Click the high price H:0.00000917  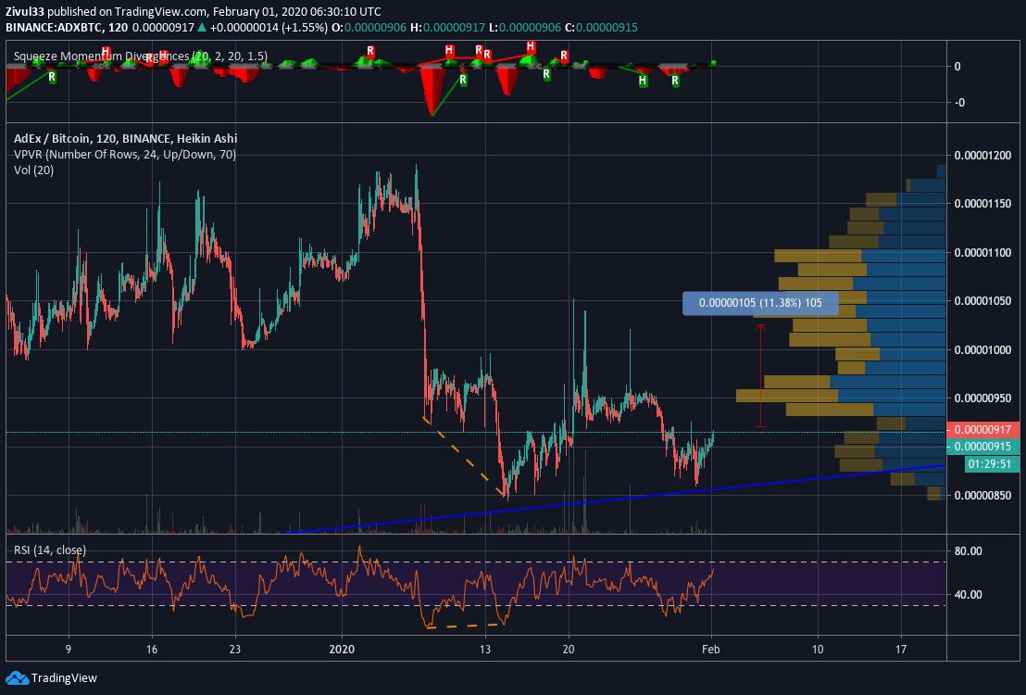click(x=445, y=28)
